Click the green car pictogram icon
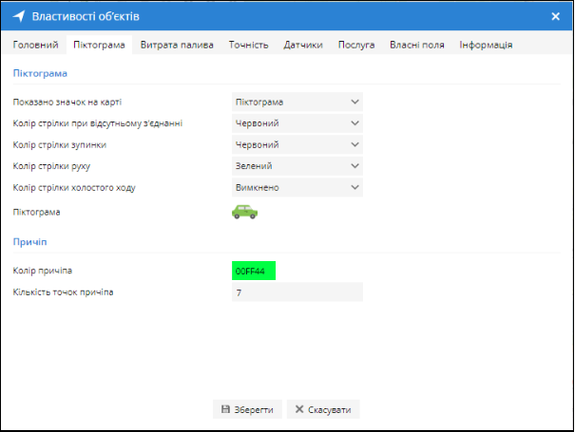This screenshot has width=575, height=432. (x=244, y=212)
